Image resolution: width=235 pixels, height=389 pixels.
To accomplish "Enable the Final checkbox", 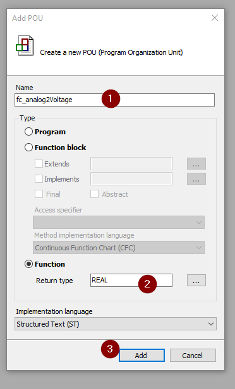I will pos(39,194).
